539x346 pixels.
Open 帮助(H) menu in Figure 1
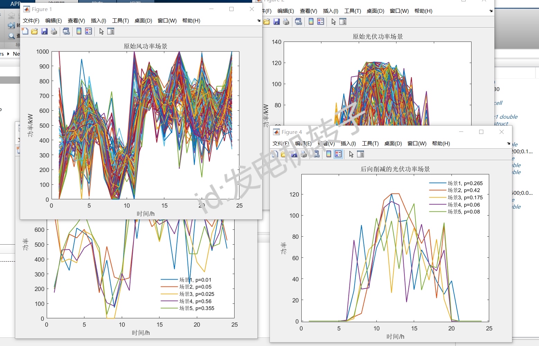(191, 21)
